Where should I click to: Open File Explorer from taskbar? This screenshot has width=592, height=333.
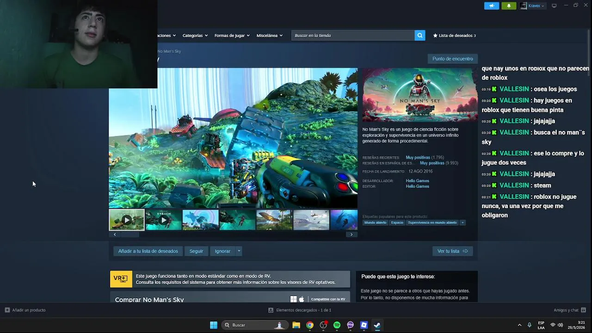coord(296,325)
